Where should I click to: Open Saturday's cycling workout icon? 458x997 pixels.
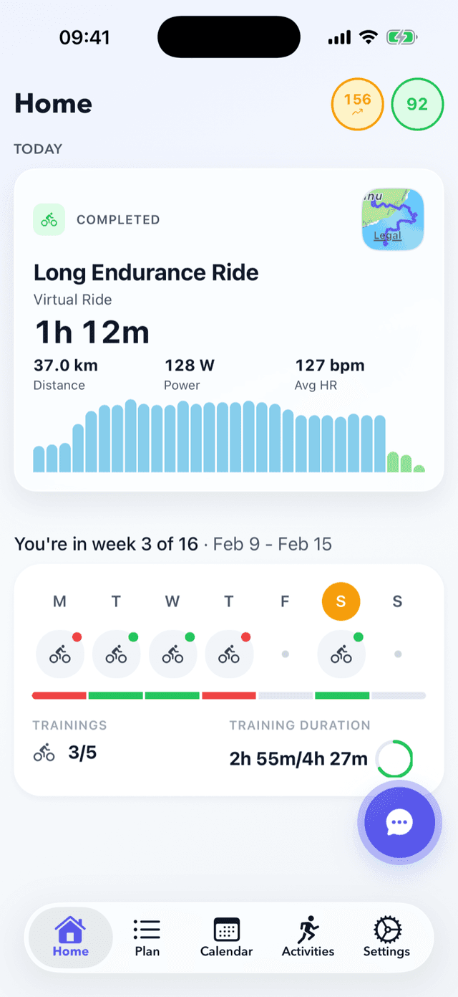tap(341, 654)
